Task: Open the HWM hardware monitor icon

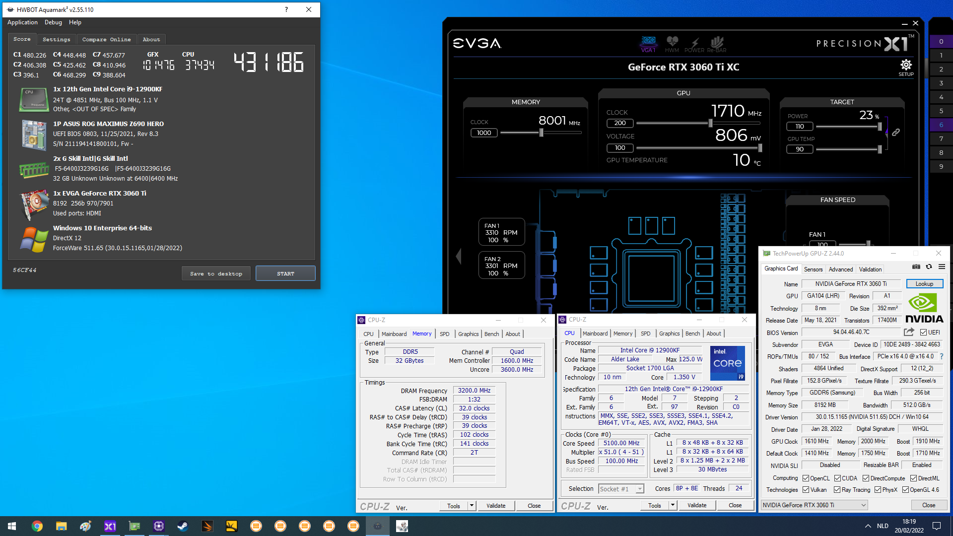Action: (672, 44)
